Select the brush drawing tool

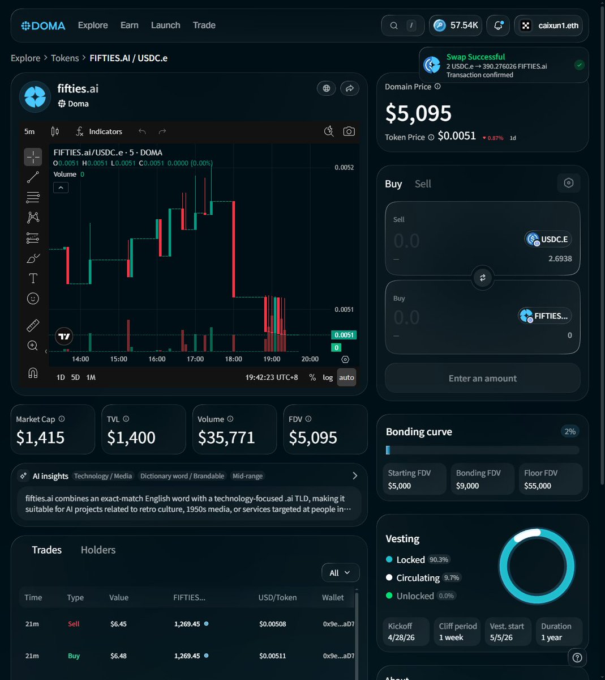(x=33, y=258)
